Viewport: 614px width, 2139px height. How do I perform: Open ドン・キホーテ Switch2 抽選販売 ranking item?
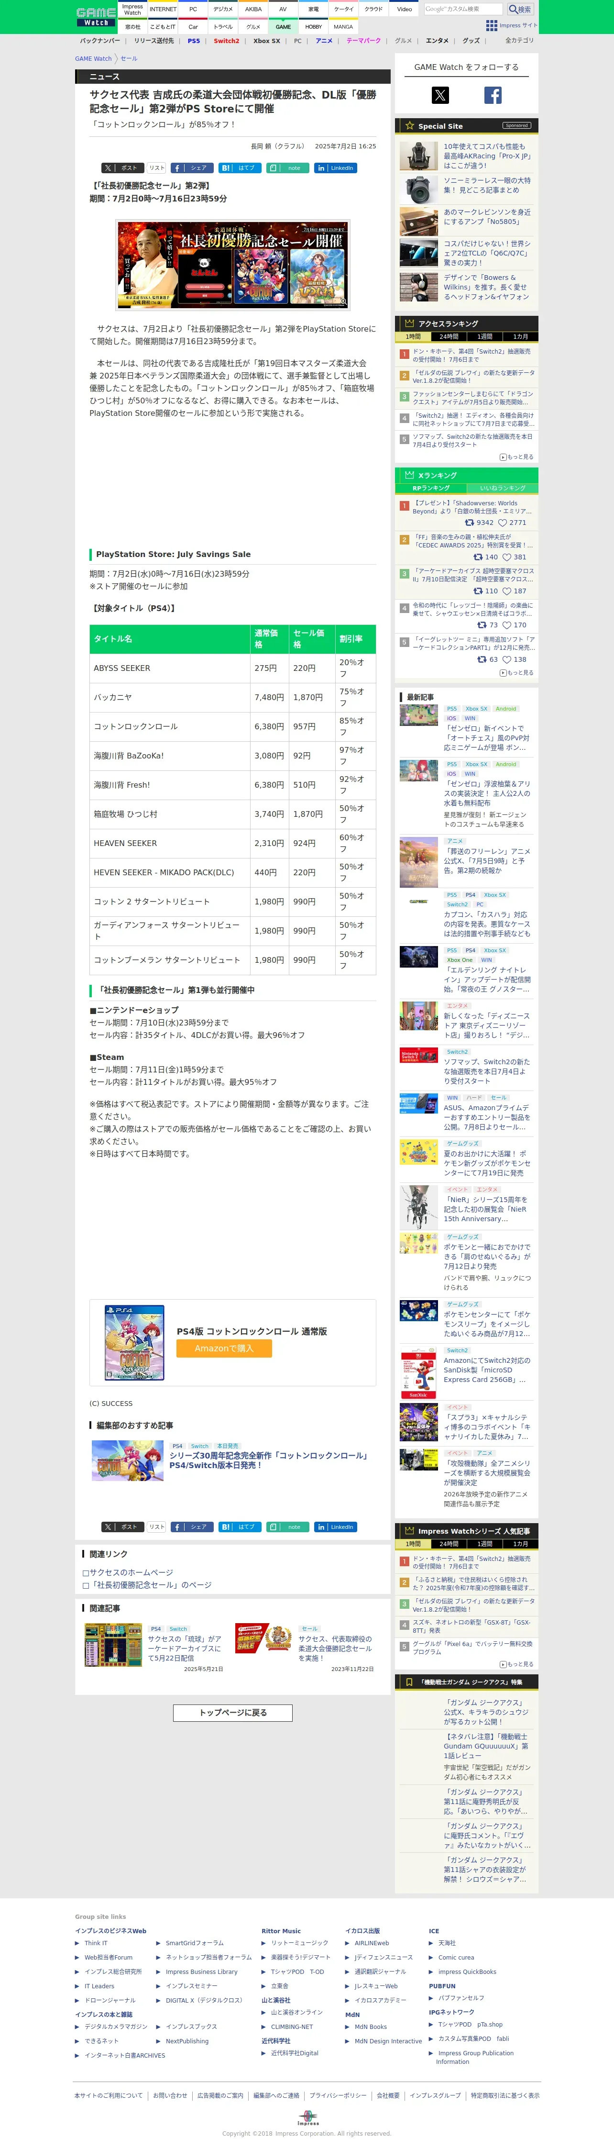point(471,356)
